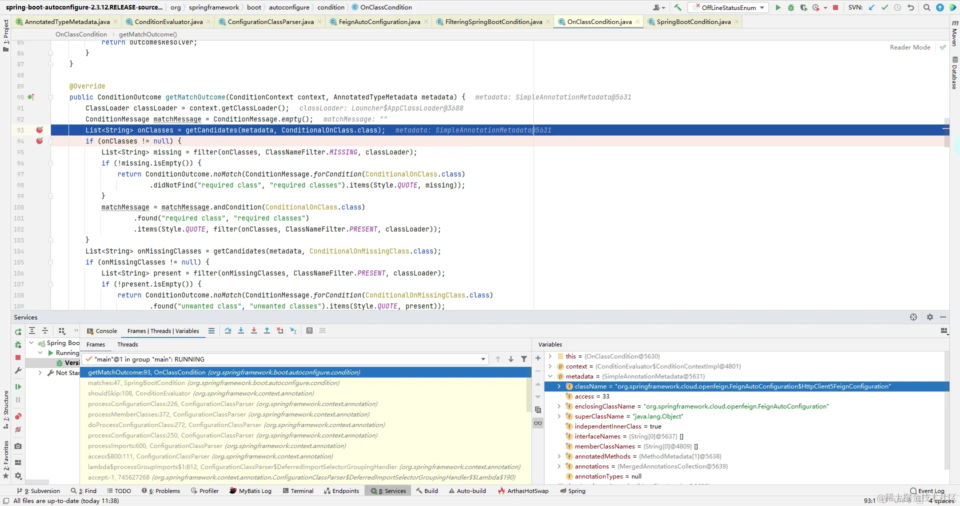Rerun the service with the green rerun icon
The image size is (960, 506).
tap(18, 331)
